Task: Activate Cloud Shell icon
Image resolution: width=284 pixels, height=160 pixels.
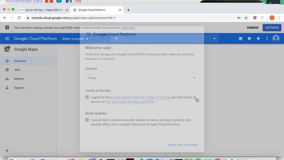Action: point(241,39)
